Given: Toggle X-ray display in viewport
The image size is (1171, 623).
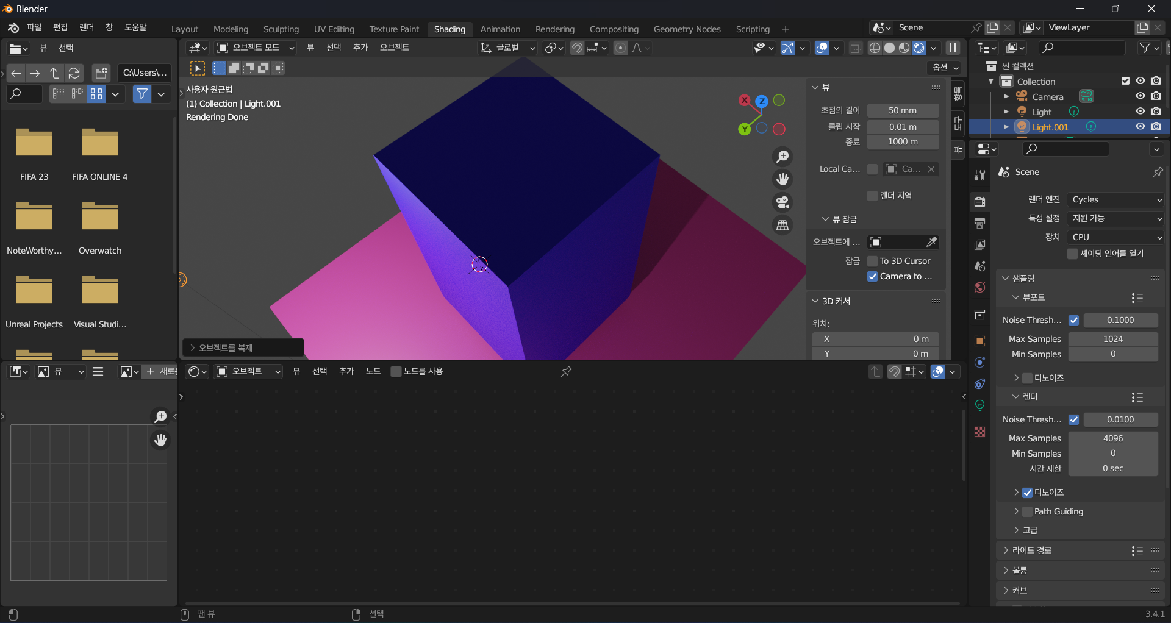Looking at the screenshot, I should click(x=856, y=48).
